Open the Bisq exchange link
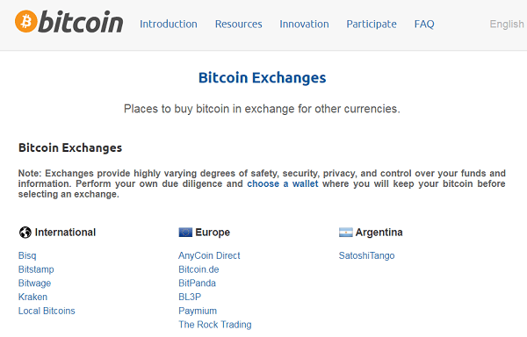527x337 pixels. coord(27,255)
